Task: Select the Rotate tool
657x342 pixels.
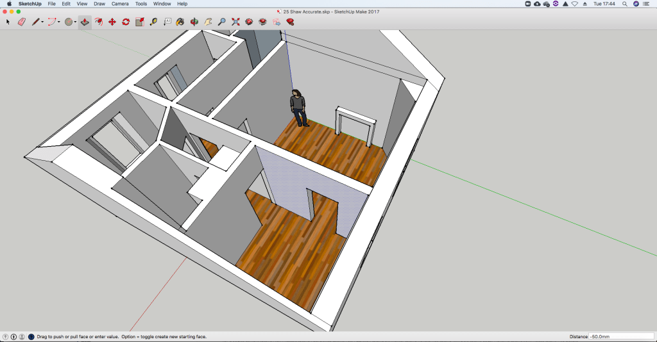Action: point(126,22)
